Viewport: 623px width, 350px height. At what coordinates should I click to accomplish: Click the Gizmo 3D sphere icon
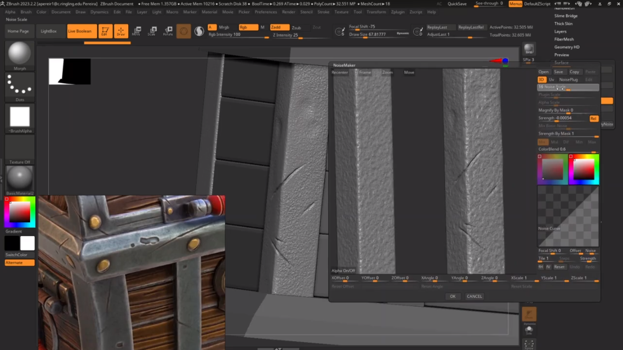(x=184, y=31)
